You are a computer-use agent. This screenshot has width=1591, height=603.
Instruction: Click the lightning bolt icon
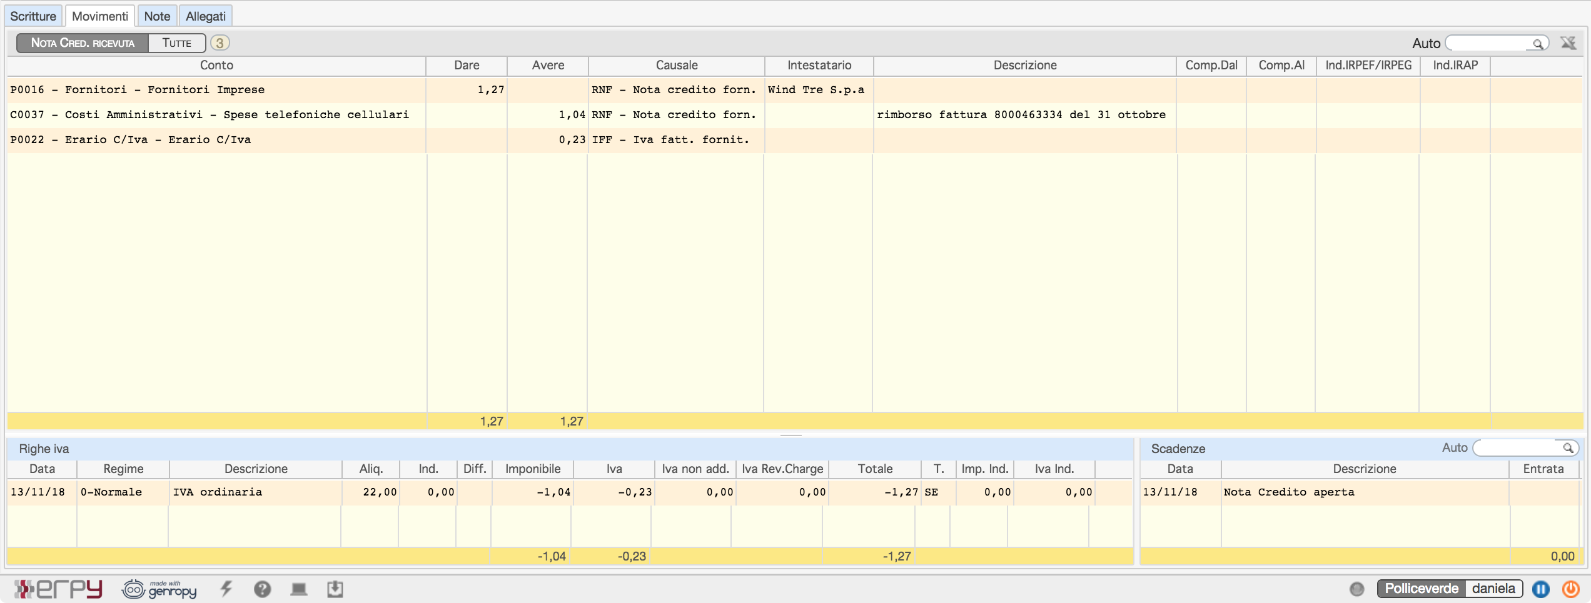(x=226, y=589)
